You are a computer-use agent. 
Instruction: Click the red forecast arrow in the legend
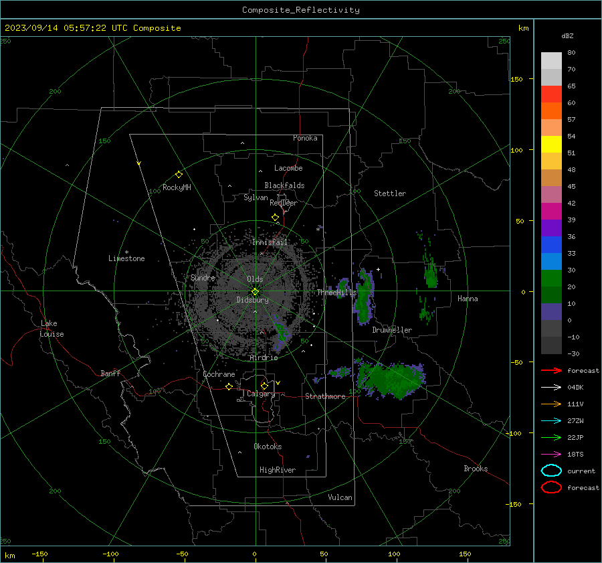pyautogui.click(x=551, y=370)
